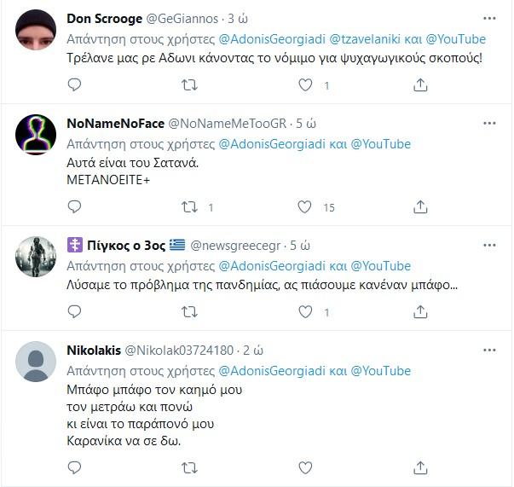Share NoNameNoFace's tweet
This screenshot has height=487, width=514.
[x=419, y=206]
